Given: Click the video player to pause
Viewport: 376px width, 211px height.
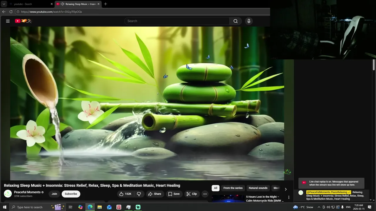Looking at the screenshot, I should 147,103.
